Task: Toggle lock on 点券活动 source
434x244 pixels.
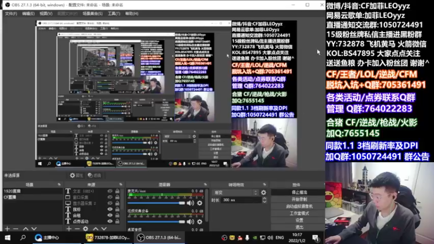Action: coord(117,221)
